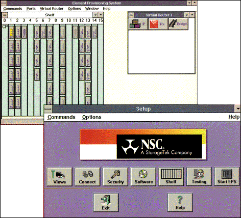Select the top card in slot 11
Screen dimensions: 241x218
[x=75, y=32]
